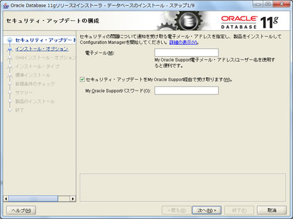Open the 詳細の表示 link
This screenshot has width=293, height=219.
click(x=183, y=42)
